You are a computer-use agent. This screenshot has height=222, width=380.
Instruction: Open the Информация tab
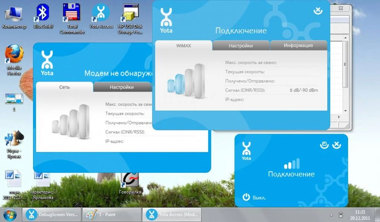(298, 46)
